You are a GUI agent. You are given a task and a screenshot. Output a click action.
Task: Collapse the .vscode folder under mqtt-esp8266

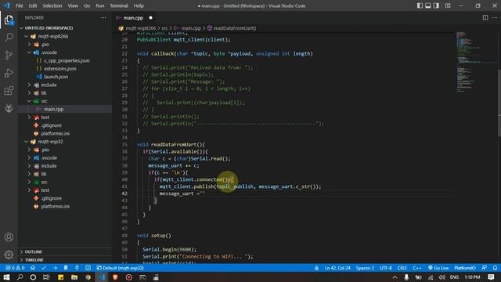click(x=65, y=52)
